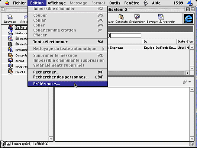Click the Nouveau message toolbar icon
The width and height of the screenshot is (197, 148).
[10, 17]
